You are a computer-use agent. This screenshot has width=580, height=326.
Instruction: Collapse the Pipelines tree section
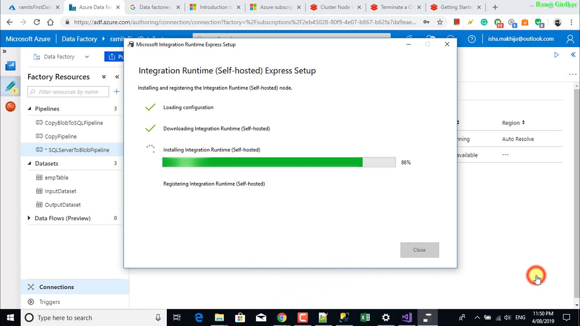tap(29, 109)
